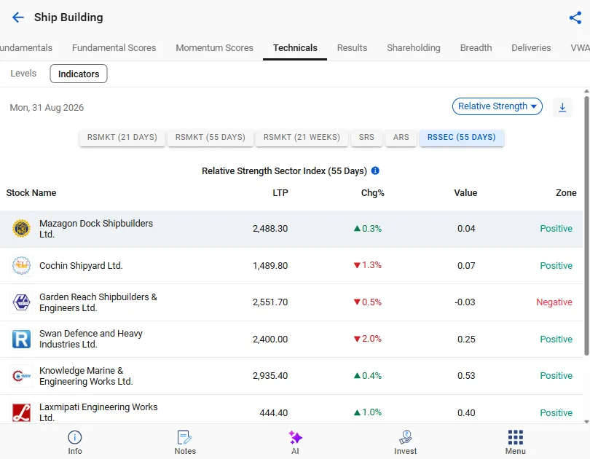This screenshot has height=459, width=590.
Task: Open Swan Defence and Heavy Industries Ltd.
Action: pos(91,339)
